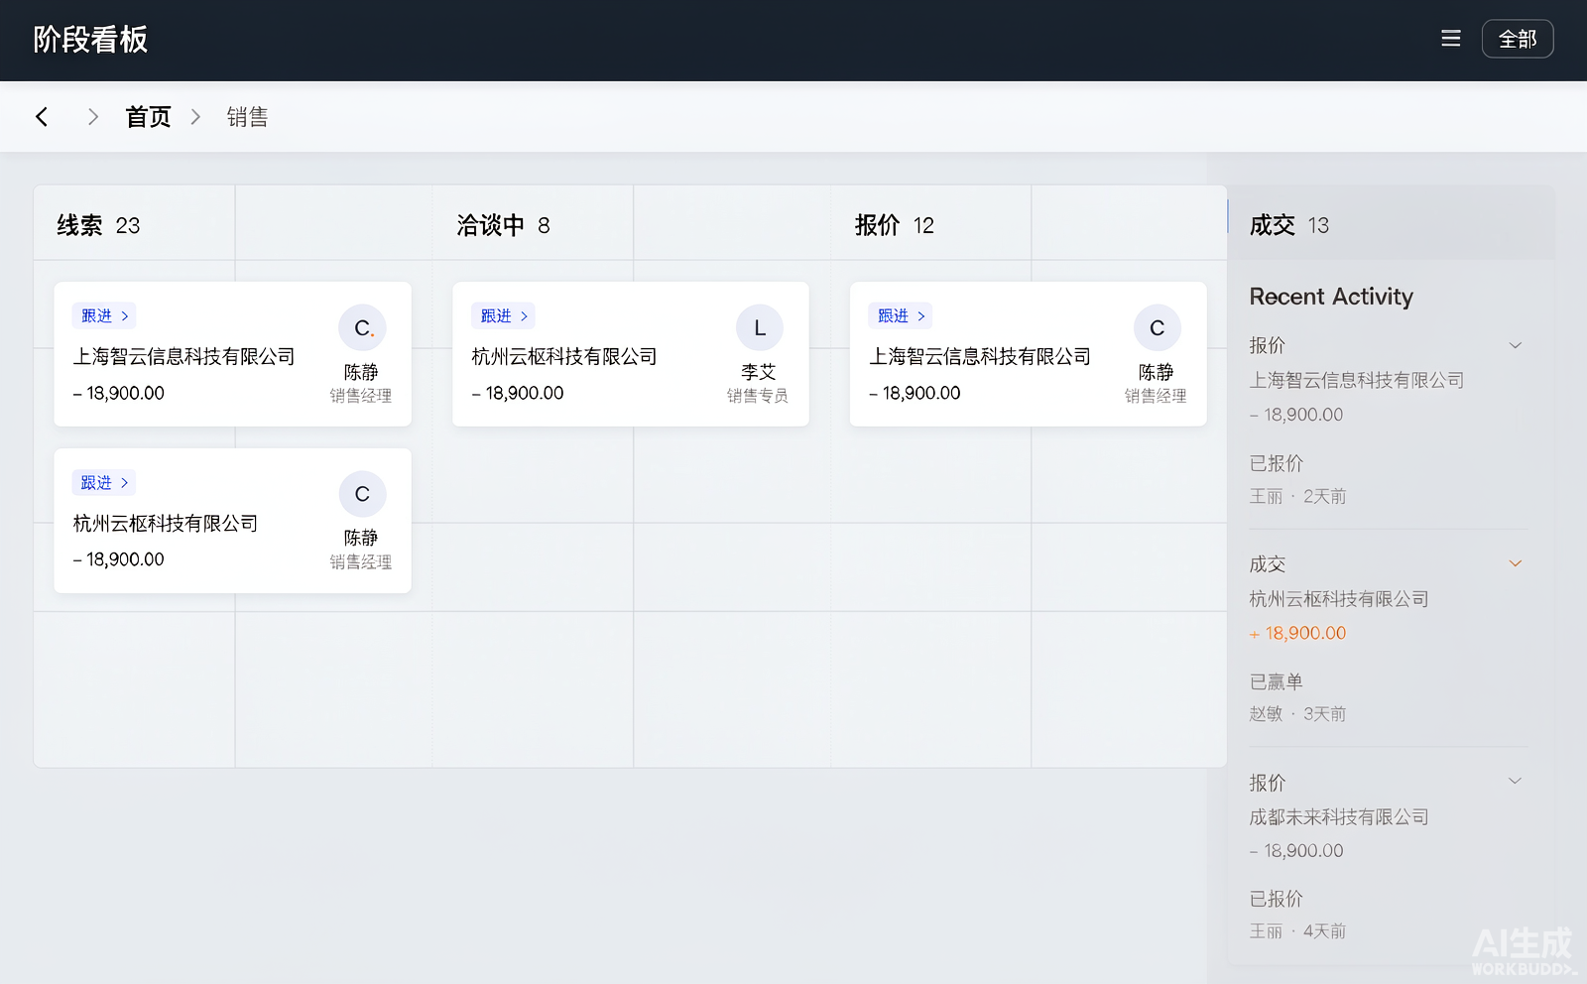Click 陈静 avatar on 线索 杭州云枢 card

(362, 494)
